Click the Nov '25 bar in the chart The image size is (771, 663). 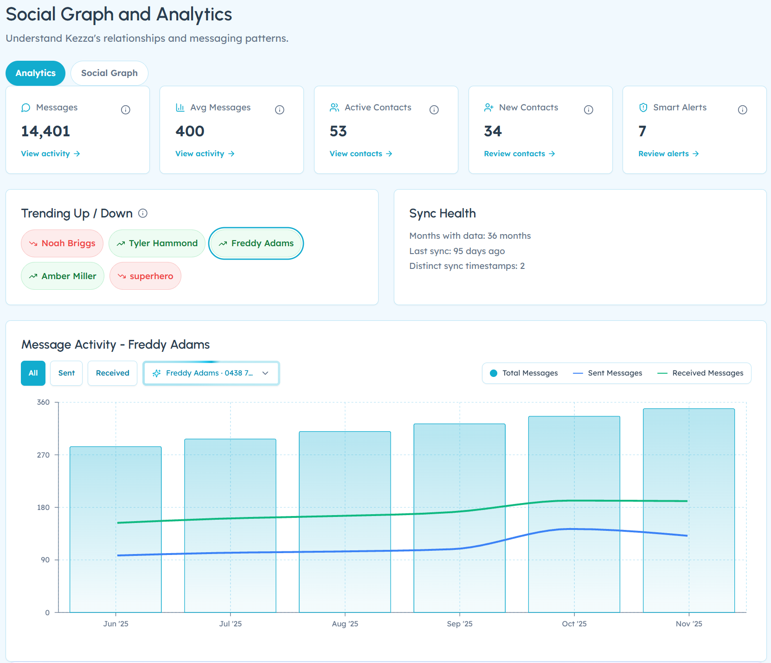[689, 510]
